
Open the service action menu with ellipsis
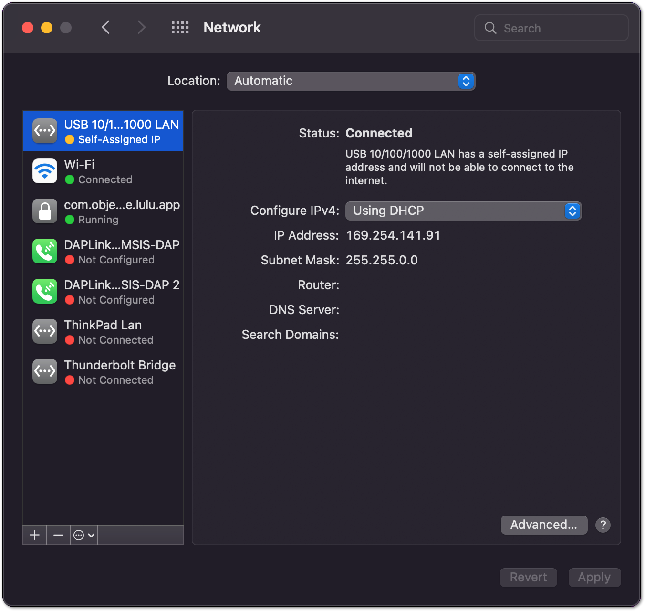pos(84,535)
